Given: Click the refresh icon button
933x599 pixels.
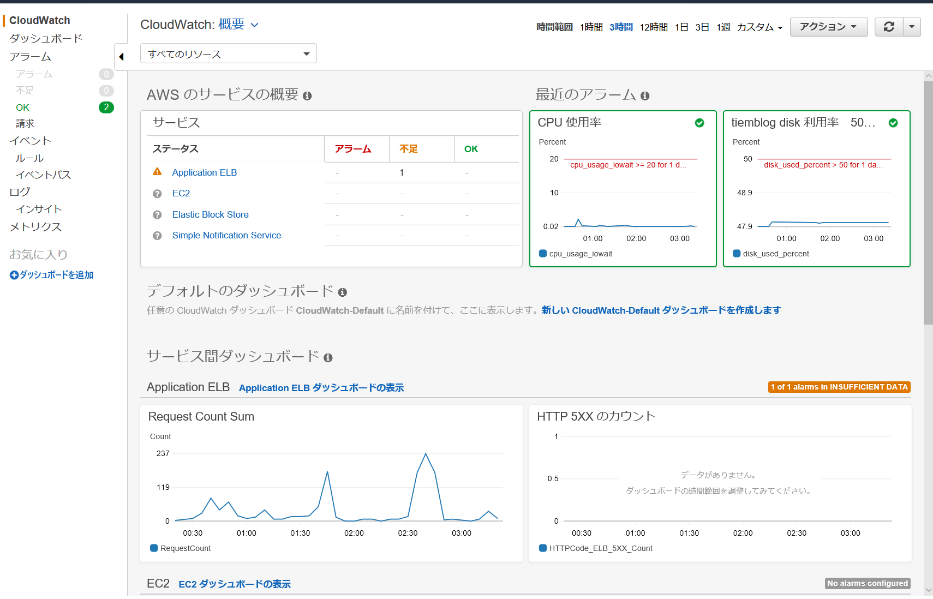Looking at the screenshot, I should [x=889, y=27].
